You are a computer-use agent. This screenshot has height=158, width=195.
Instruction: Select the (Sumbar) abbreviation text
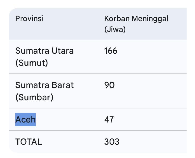(34, 98)
